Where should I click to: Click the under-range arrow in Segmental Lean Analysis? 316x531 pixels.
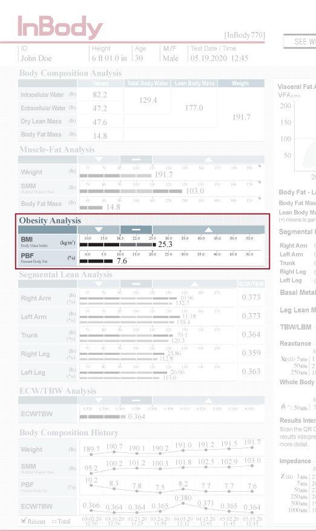coord(99,284)
